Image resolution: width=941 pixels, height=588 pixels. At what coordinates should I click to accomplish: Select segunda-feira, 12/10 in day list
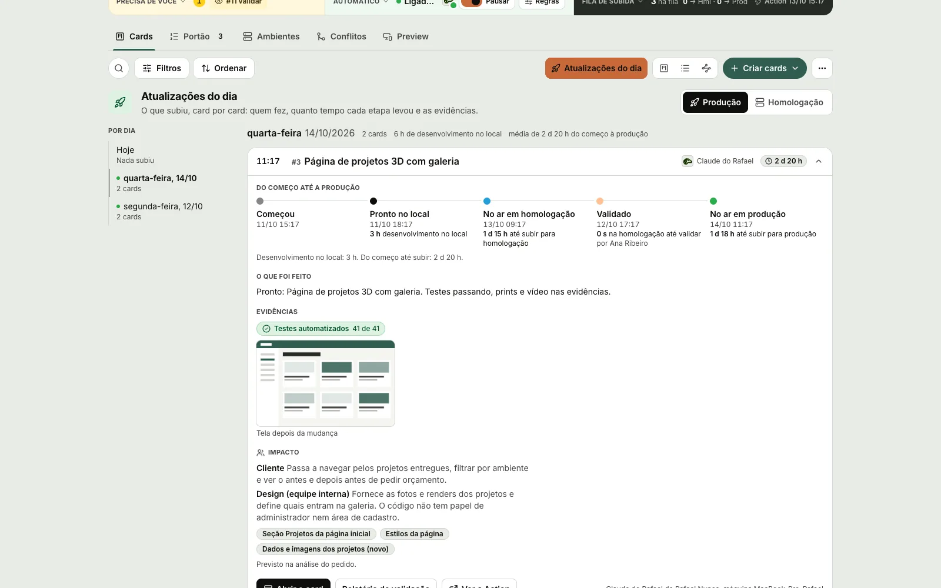[x=171, y=211]
